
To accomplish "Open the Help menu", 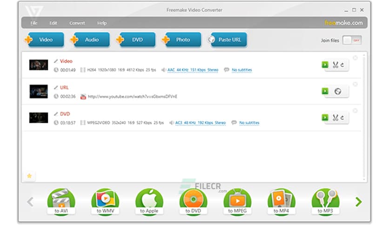I will click(x=102, y=23).
